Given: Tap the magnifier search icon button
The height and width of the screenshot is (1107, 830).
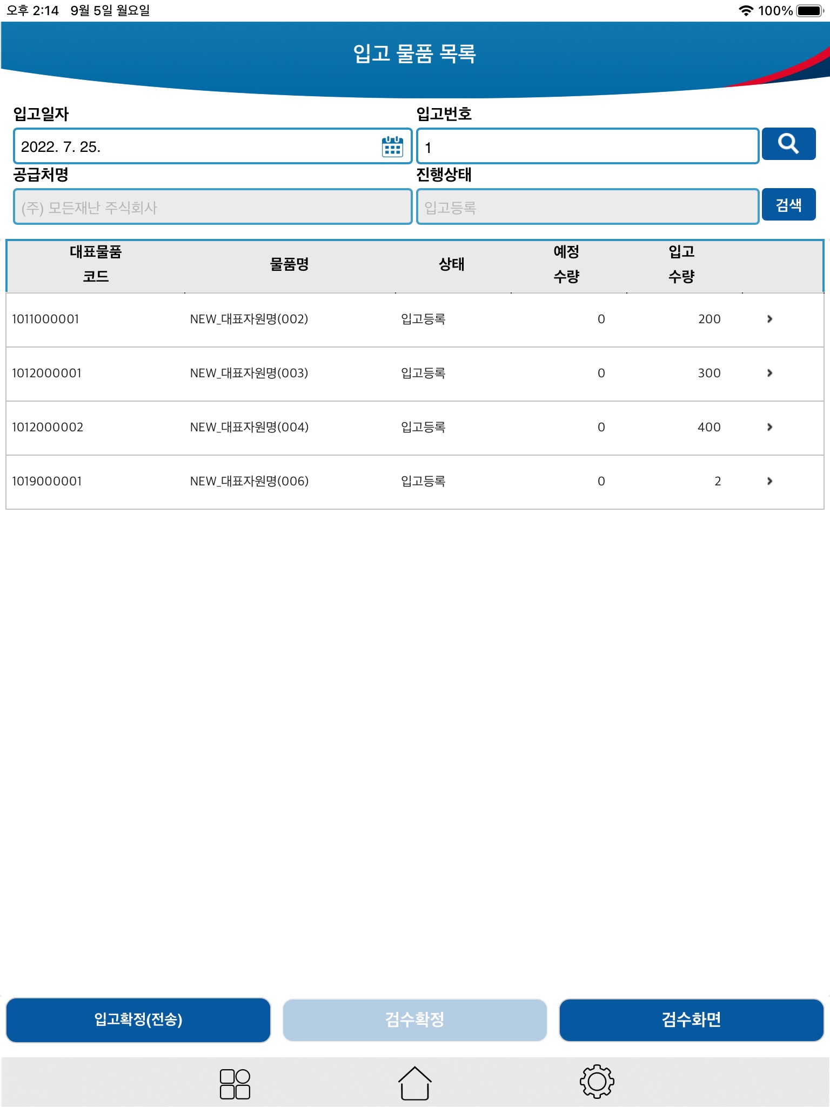Looking at the screenshot, I should coord(788,144).
